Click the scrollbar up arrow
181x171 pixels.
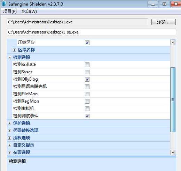(x=173, y=43)
